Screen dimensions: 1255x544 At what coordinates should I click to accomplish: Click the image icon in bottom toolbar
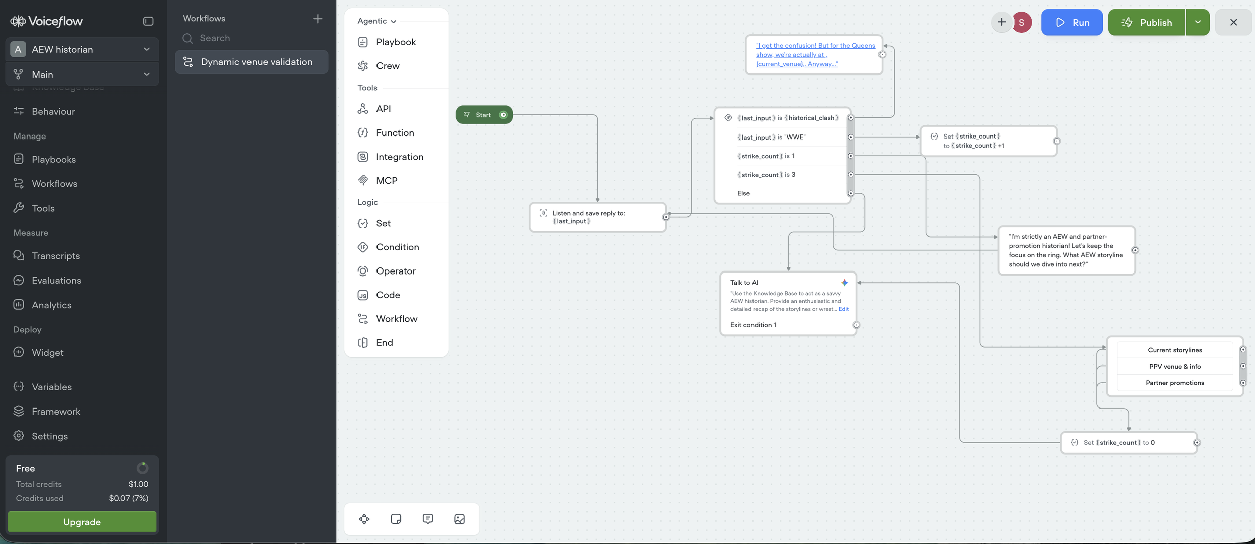(x=459, y=519)
